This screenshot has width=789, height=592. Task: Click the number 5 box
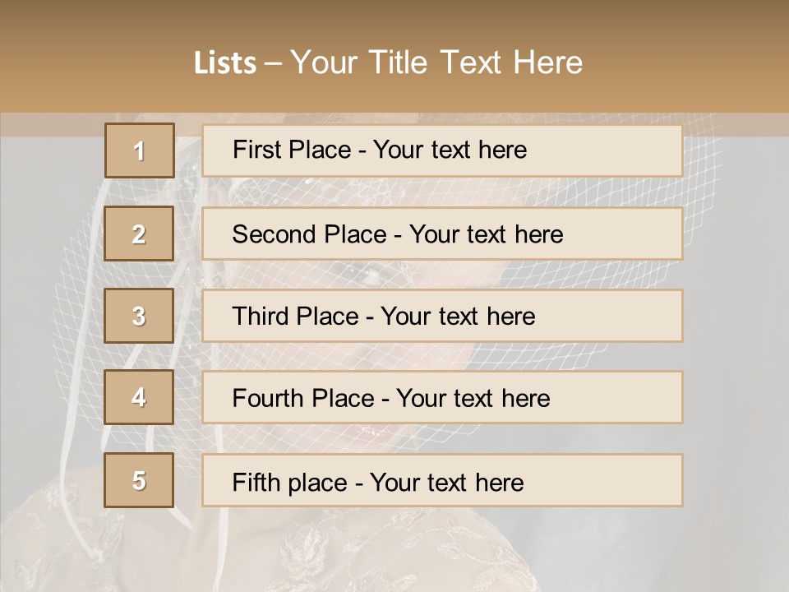[x=139, y=480]
